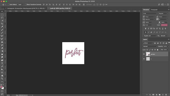Image resolution: width=170 pixels, height=96 pixels.
Task: Switch to Instagram-Screenshot-Mockup.psd tab
Action: [x=26, y=8]
